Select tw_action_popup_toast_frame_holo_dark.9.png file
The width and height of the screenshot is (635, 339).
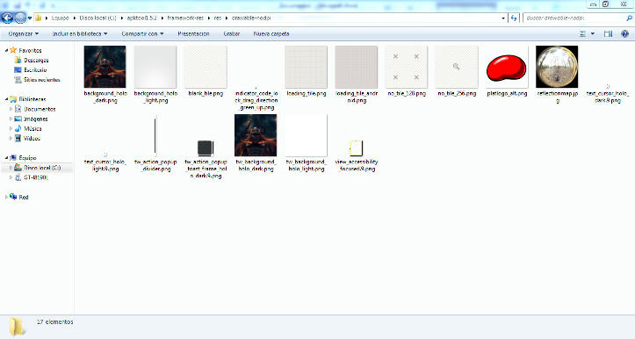206,148
